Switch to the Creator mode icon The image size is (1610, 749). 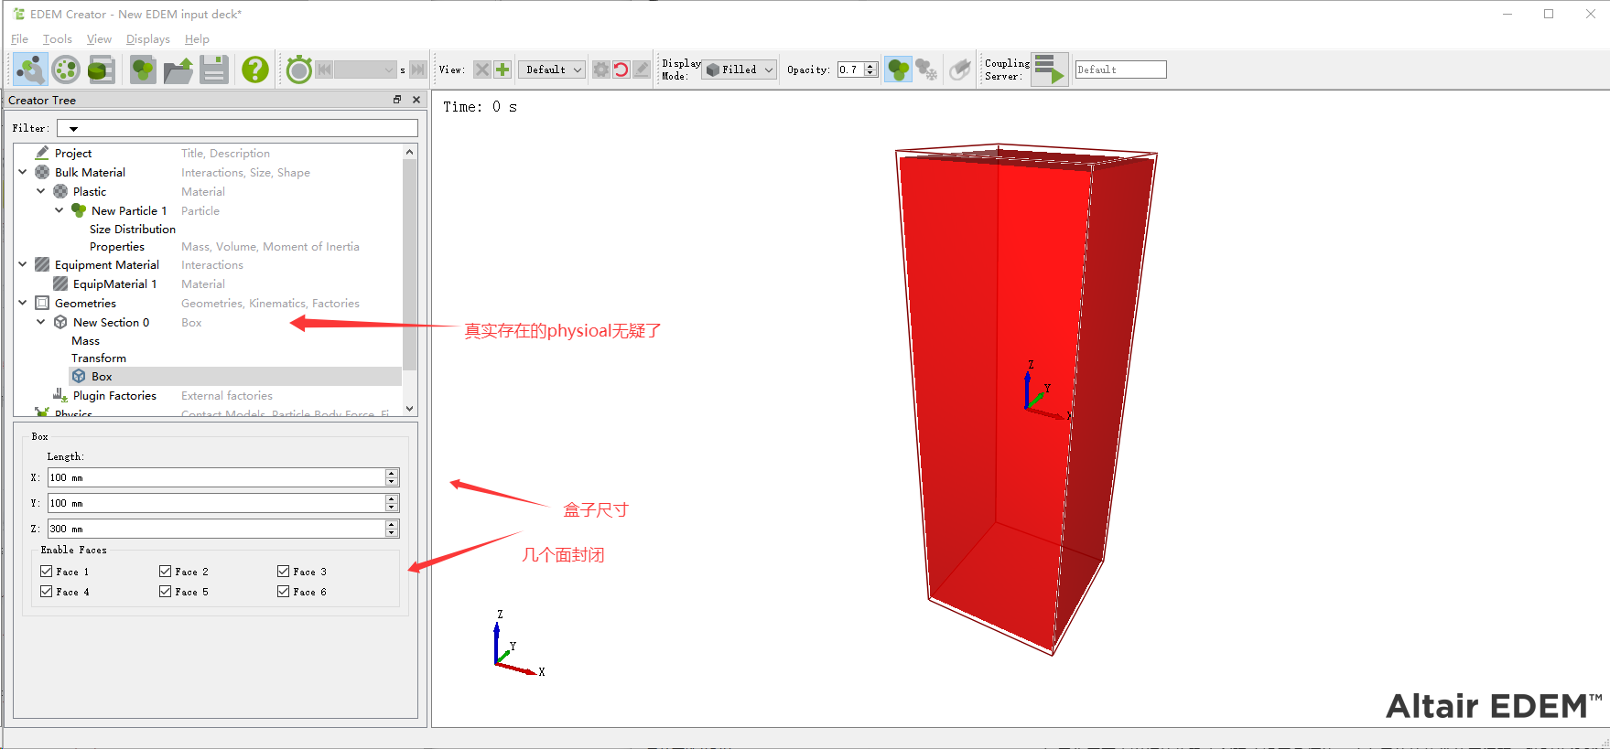click(30, 70)
